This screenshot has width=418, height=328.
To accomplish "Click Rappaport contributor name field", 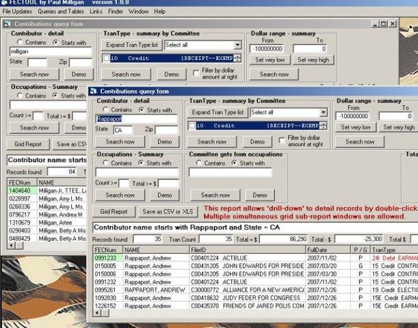I will (136, 119).
